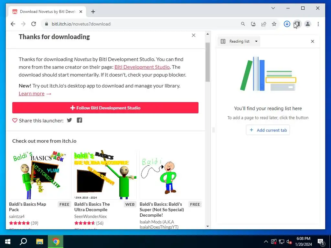Visit author SeenWonderAlex
The width and height of the screenshot is (331, 248).
coord(91,216)
